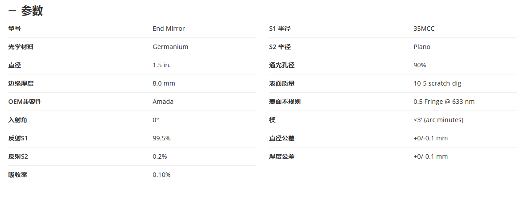Select the 8.0 mm edge thickness value
Screen dimensions: 520x205
click(164, 83)
